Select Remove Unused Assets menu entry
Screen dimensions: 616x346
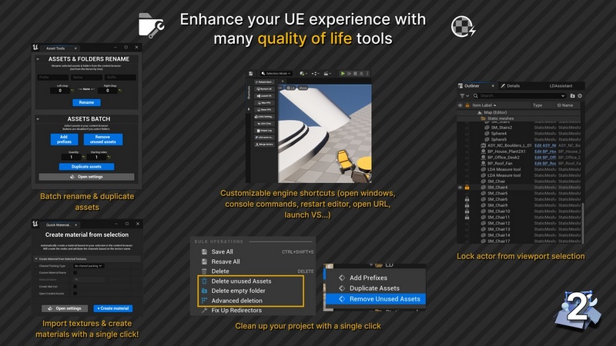(384, 298)
